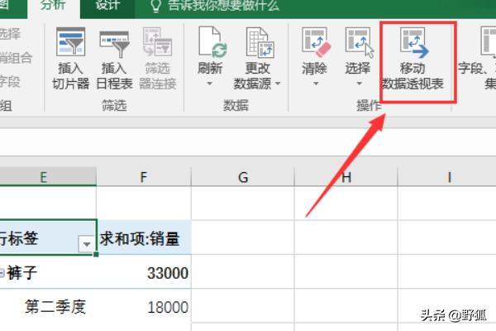
Task: Click the Change Data Source (更改数据源) icon
Action: pos(260,42)
